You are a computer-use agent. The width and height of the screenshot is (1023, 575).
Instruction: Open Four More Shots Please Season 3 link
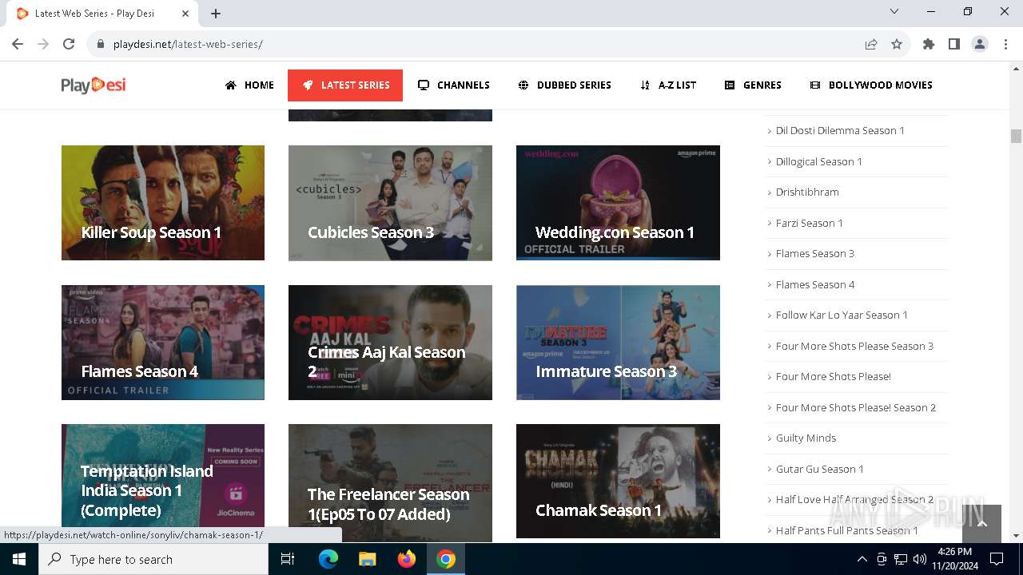coord(854,346)
